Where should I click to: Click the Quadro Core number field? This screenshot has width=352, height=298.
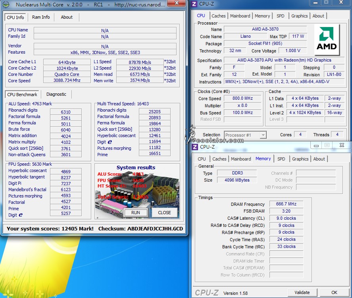(67, 74)
